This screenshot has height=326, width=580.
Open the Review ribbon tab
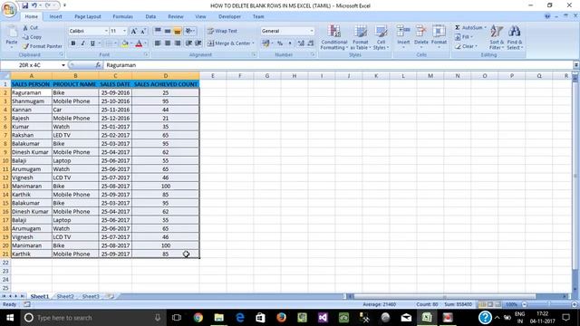[x=175, y=16]
